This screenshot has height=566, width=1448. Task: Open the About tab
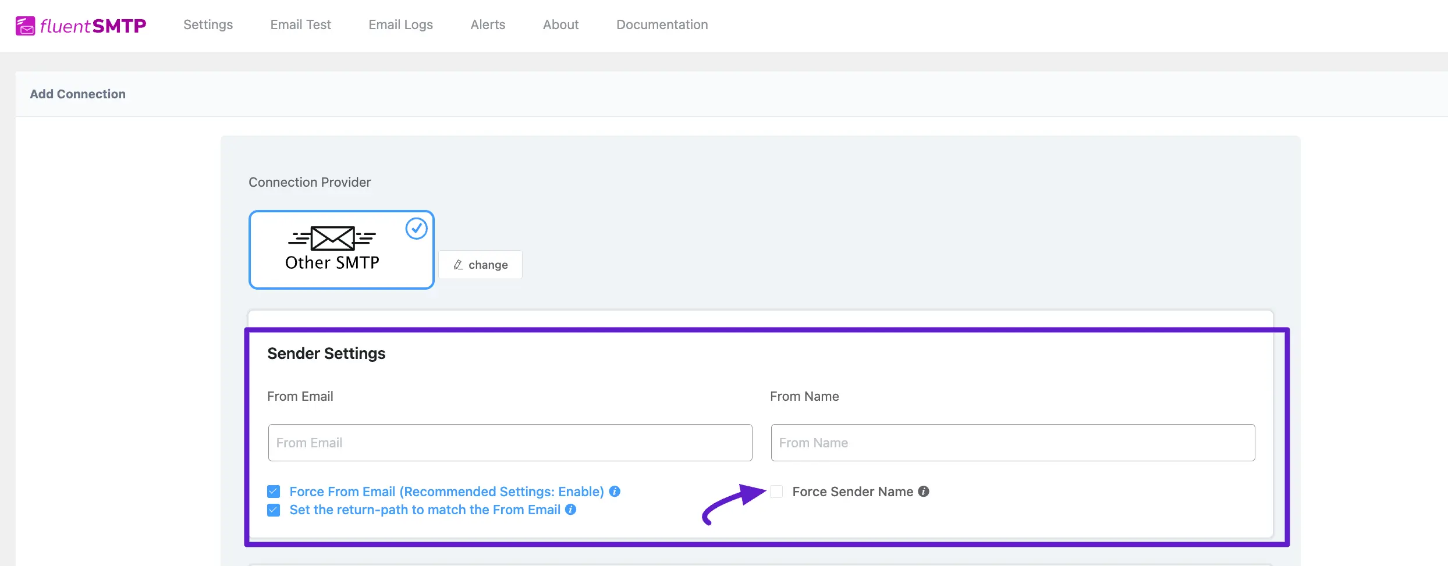560,24
